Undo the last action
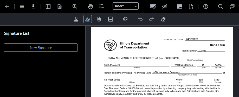Screen dimensions: 239x97 [140, 19]
